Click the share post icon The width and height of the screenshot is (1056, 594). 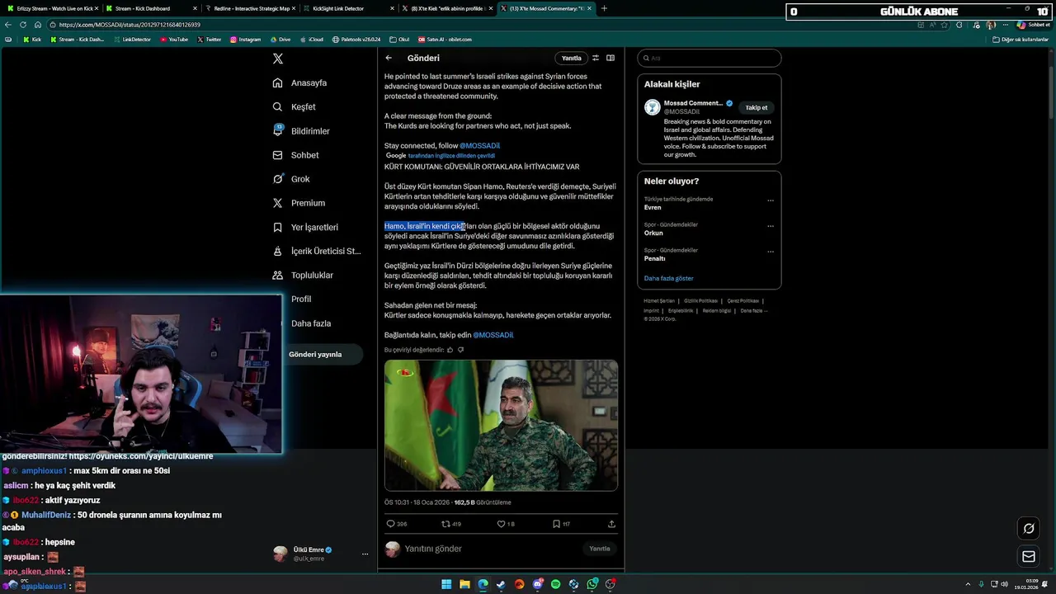point(611,524)
